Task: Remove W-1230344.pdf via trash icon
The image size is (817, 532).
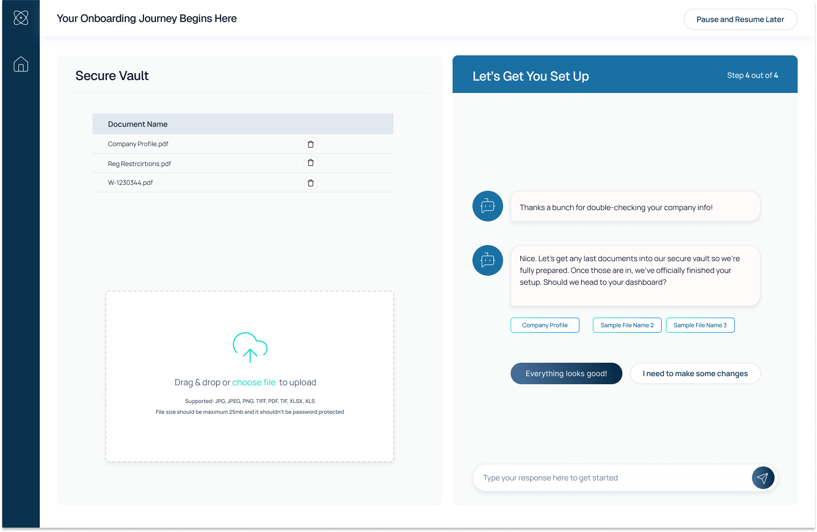Action: pyautogui.click(x=311, y=183)
